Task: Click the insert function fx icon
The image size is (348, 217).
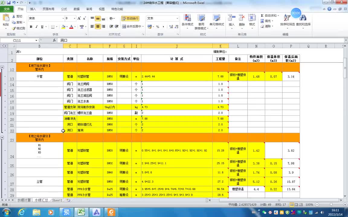Action: click(x=54, y=40)
